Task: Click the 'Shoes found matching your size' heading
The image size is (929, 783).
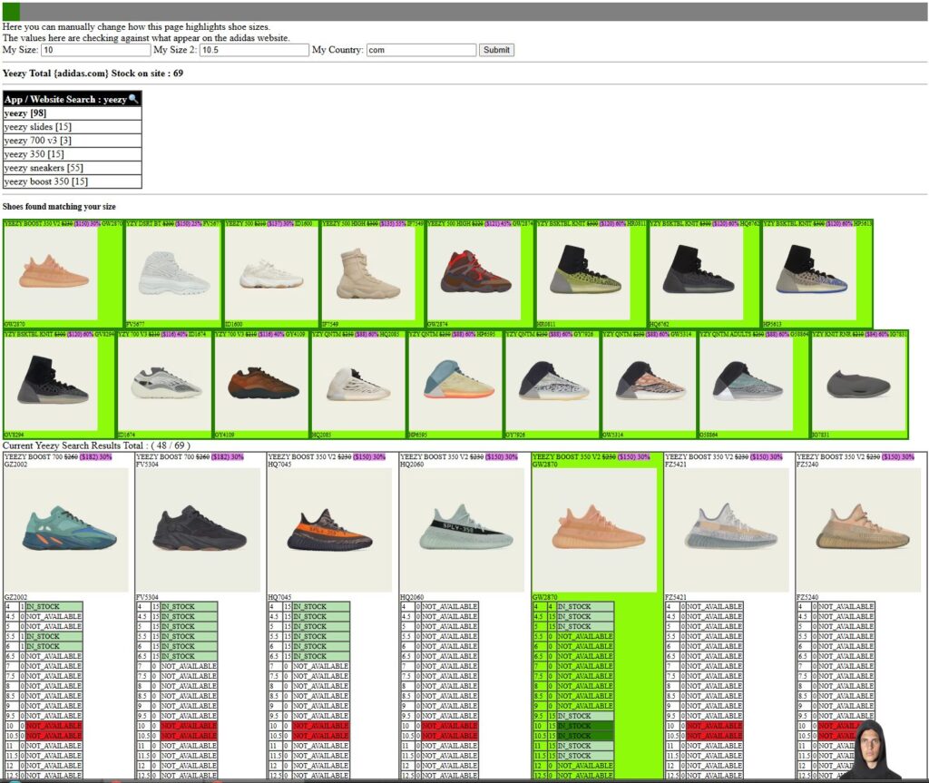Action: [59, 206]
